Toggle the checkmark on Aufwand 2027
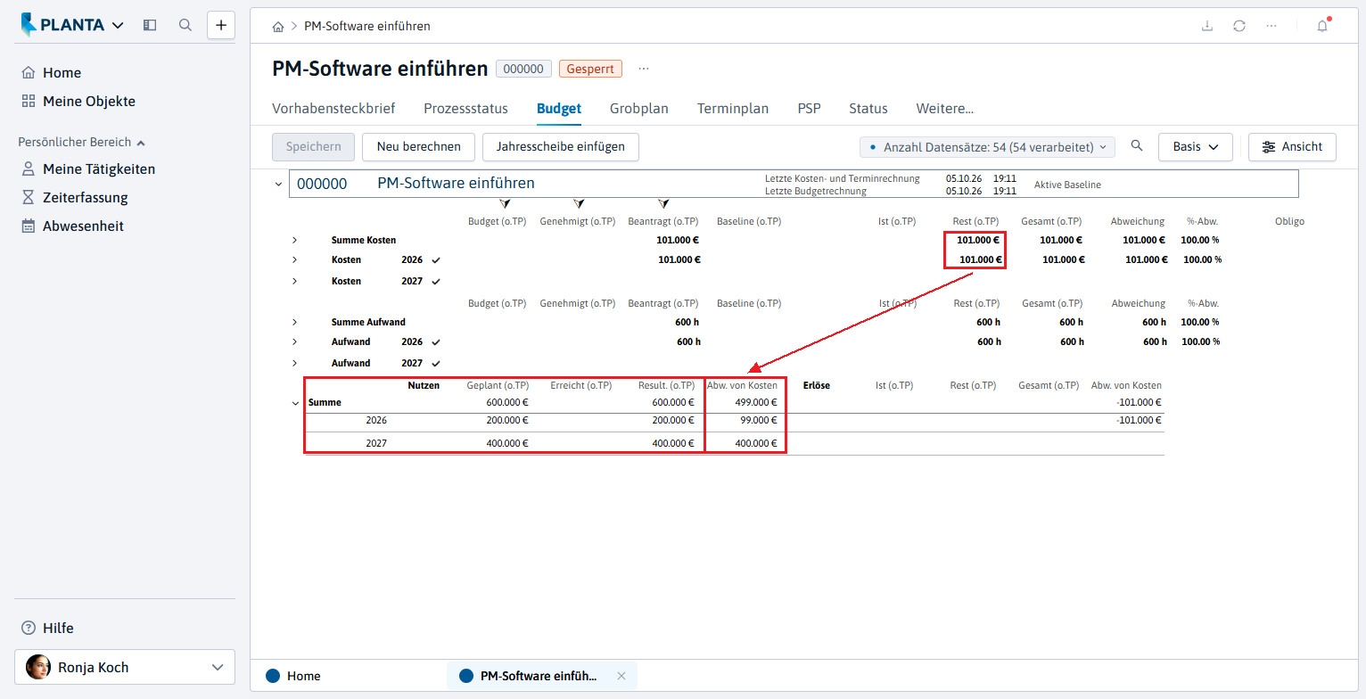Image resolution: width=1366 pixels, height=699 pixels. pos(436,364)
